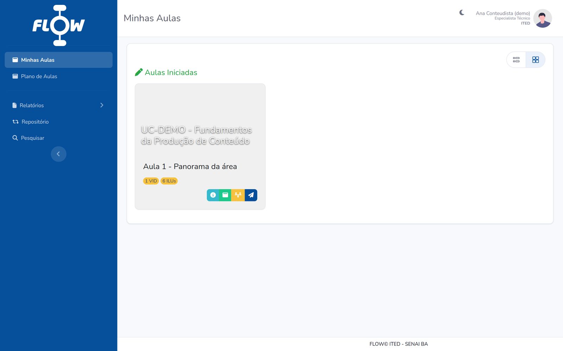Image resolution: width=563 pixels, height=351 pixels.
Task: Open the Pesquisar search page
Action: tap(58, 138)
